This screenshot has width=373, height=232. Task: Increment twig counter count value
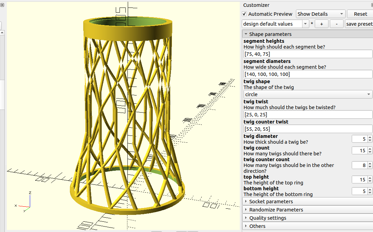[370, 164]
